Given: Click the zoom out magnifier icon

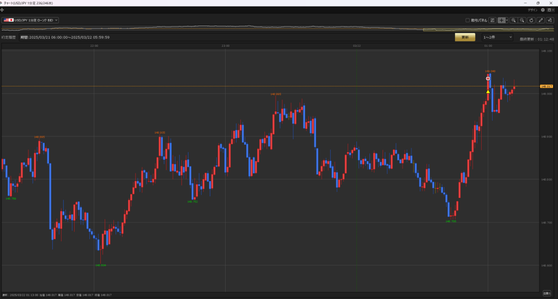Looking at the screenshot, I should tap(522, 20).
